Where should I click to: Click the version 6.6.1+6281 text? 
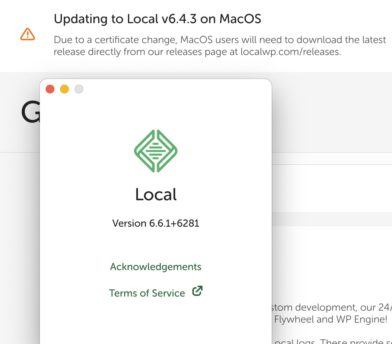(156, 223)
